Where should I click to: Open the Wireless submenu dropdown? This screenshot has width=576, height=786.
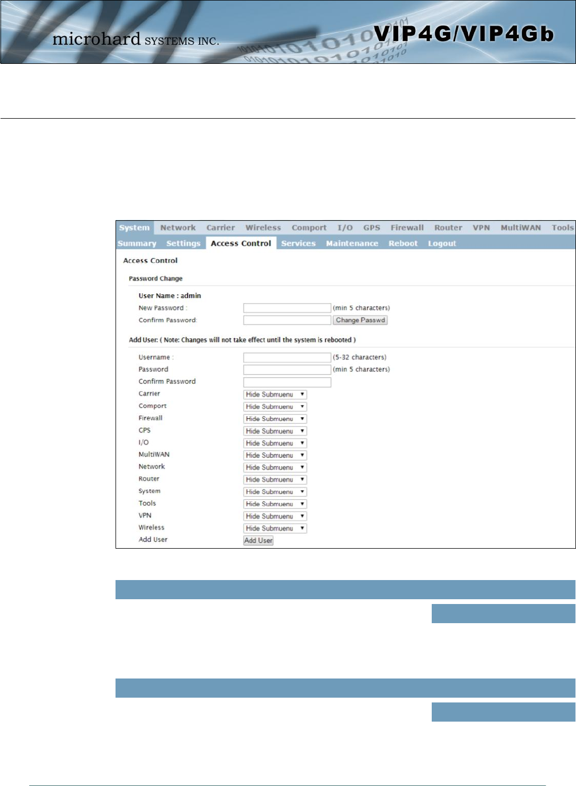pos(275,529)
